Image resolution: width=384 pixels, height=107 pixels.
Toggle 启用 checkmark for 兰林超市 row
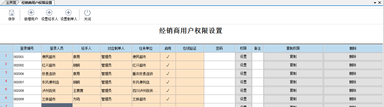click(x=168, y=99)
